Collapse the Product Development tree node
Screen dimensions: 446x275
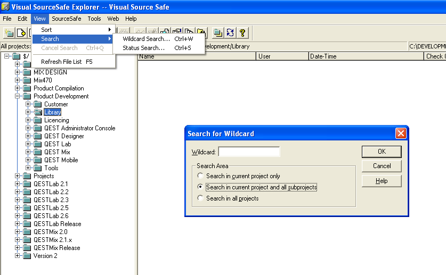click(18, 96)
